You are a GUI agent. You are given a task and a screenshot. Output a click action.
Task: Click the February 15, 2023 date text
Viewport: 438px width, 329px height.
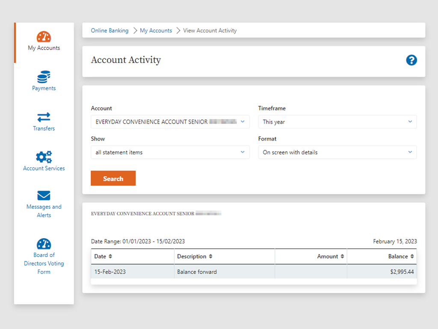click(x=395, y=241)
